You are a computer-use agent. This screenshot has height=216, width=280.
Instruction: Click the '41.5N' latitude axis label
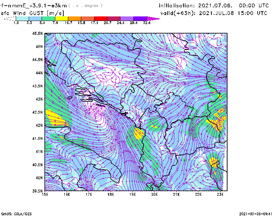click(37, 138)
